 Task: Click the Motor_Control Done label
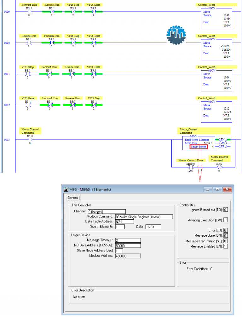tap(191, 160)
